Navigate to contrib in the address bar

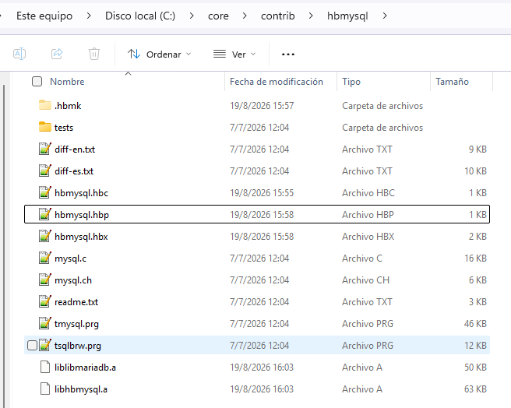277,16
